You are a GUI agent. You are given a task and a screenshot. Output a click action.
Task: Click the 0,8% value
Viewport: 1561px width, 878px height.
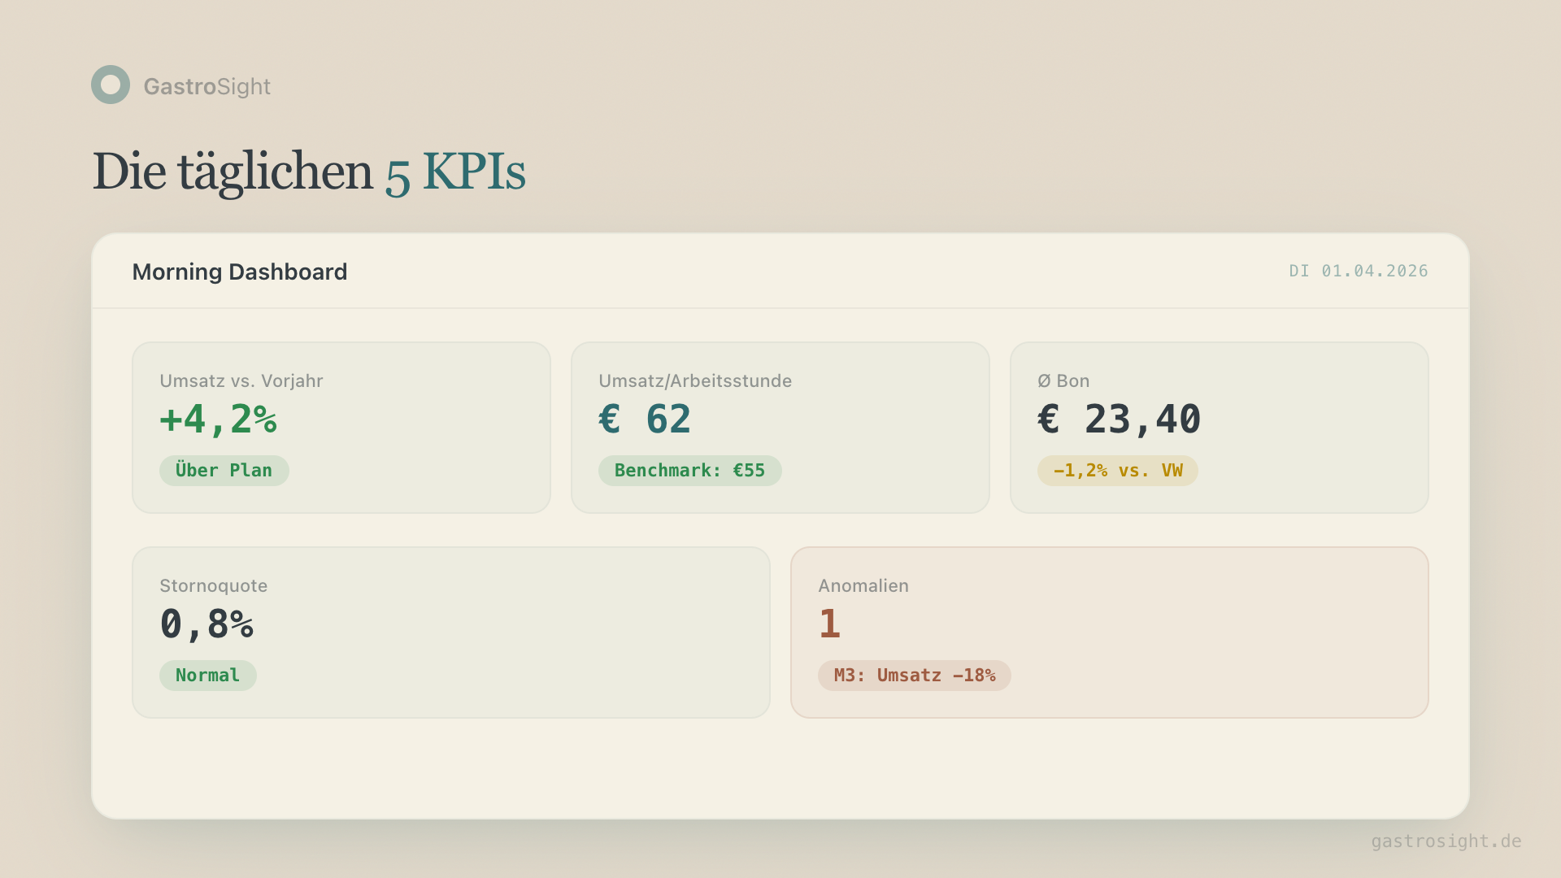pos(207,624)
